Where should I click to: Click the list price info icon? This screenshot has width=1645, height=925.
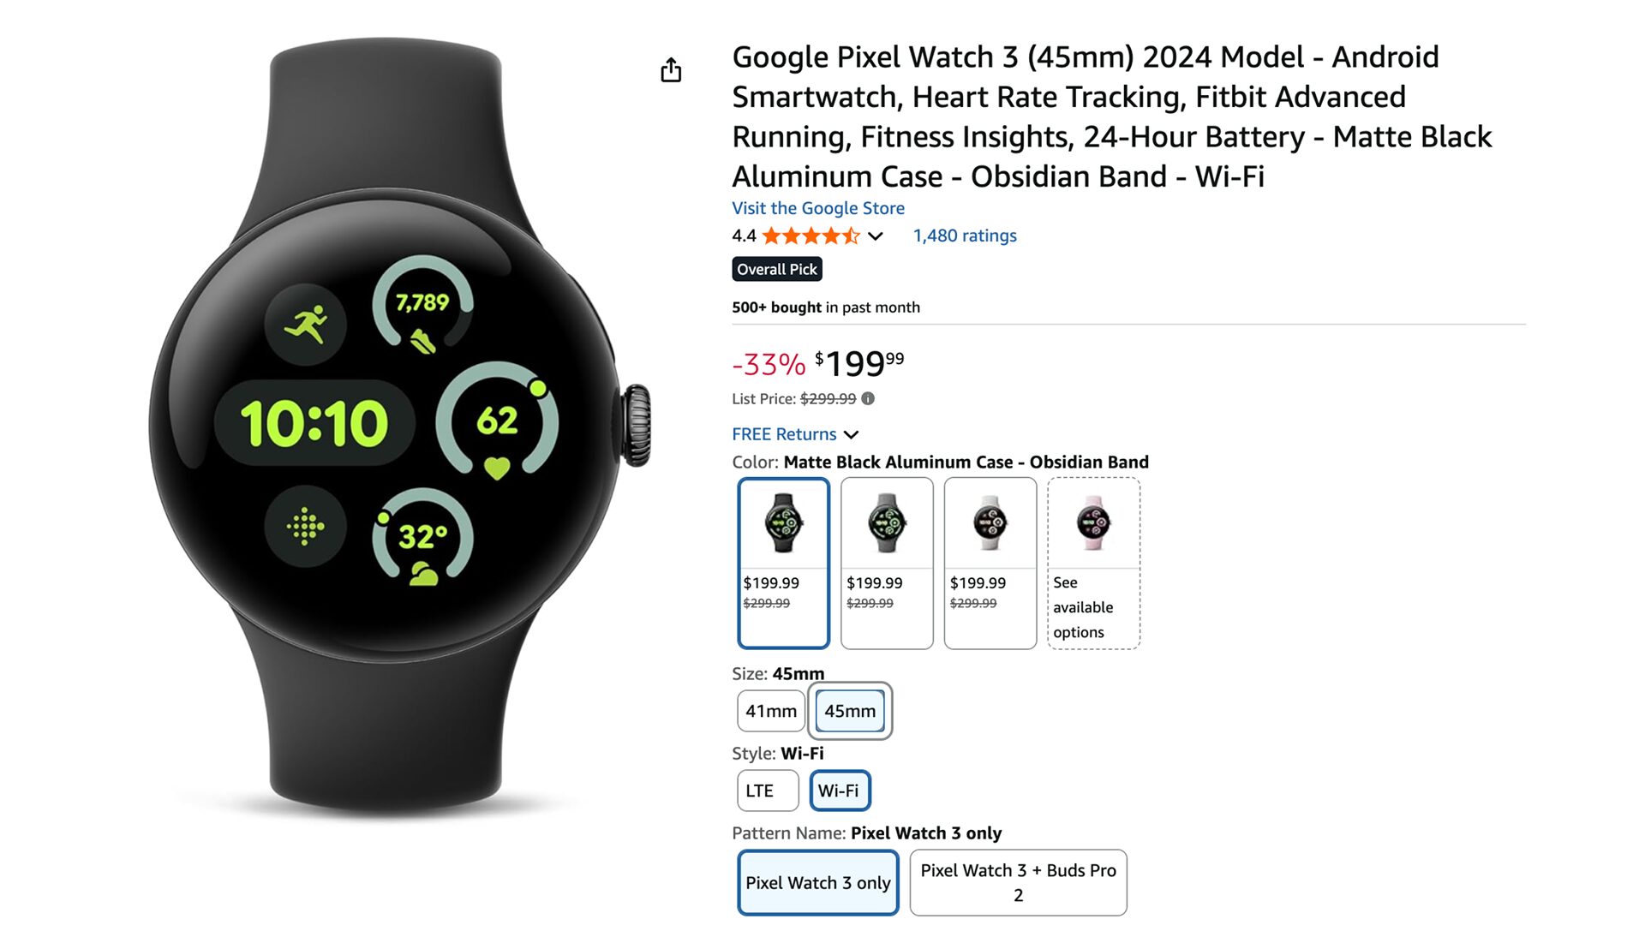click(868, 398)
